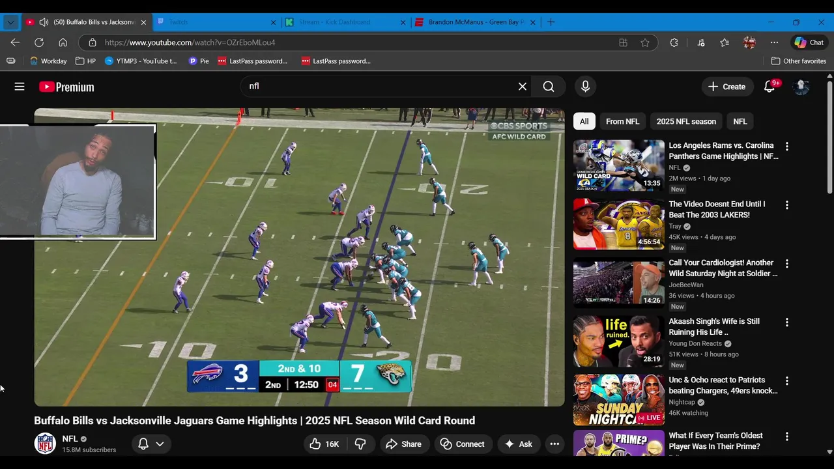Open options for the 2003 LAKERS video

click(x=787, y=205)
